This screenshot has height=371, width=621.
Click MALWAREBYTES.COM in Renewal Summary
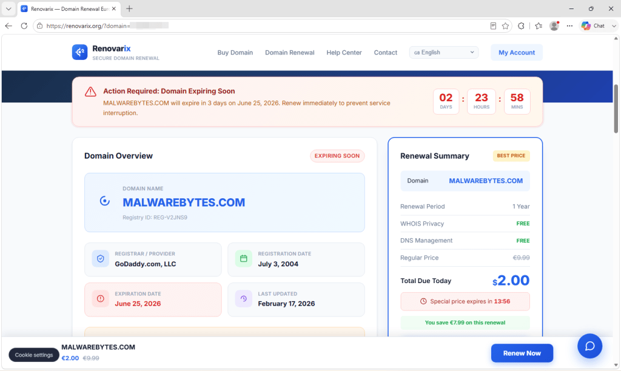[486, 181]
